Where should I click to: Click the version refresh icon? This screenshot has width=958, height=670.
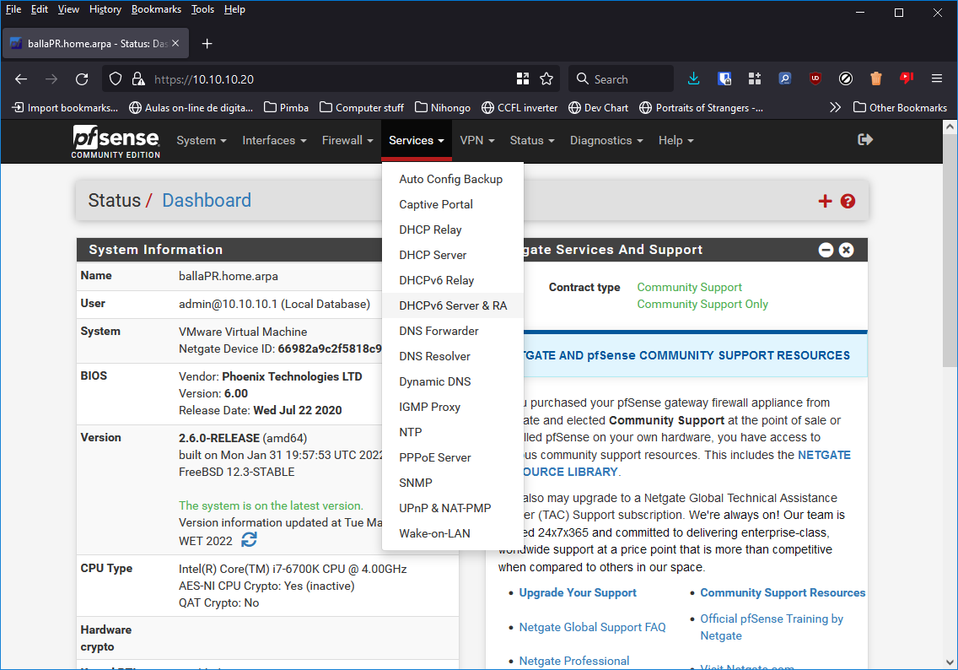pyautogui.click(x=249, y=539)
